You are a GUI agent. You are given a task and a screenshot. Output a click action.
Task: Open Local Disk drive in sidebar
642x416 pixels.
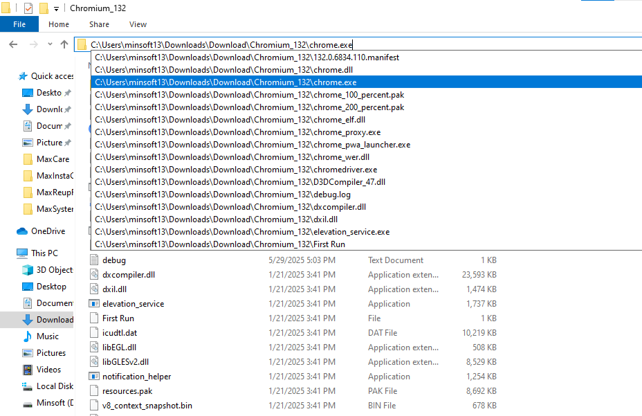point(47,386)
